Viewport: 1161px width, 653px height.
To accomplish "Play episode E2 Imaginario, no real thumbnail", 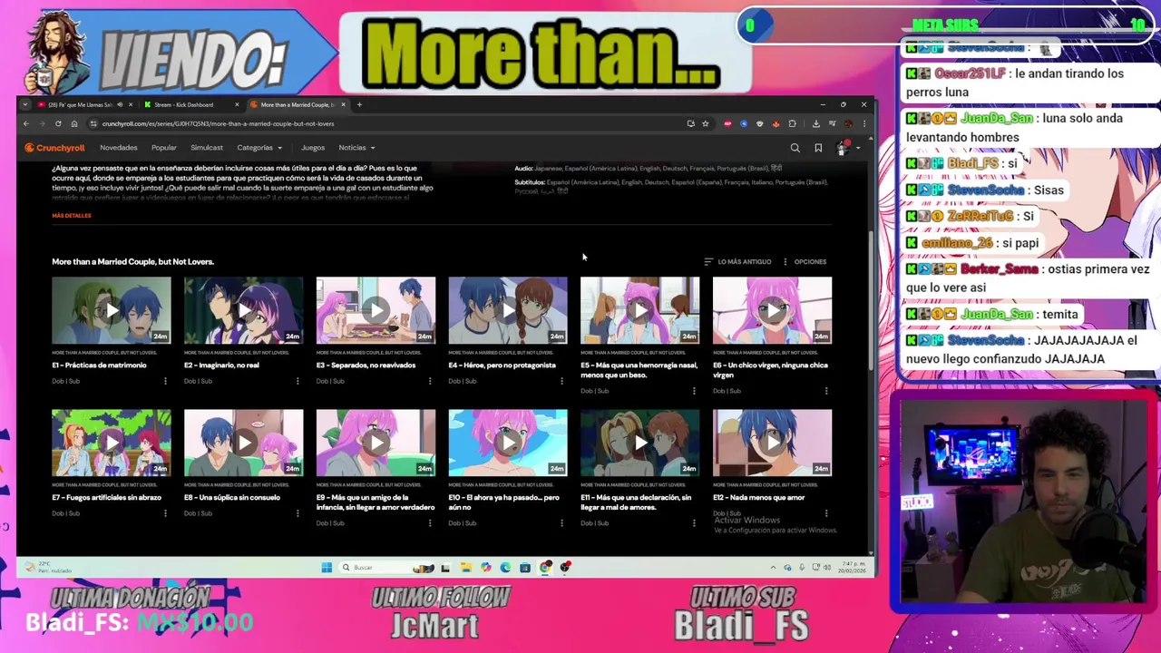I will click(244, 310).
